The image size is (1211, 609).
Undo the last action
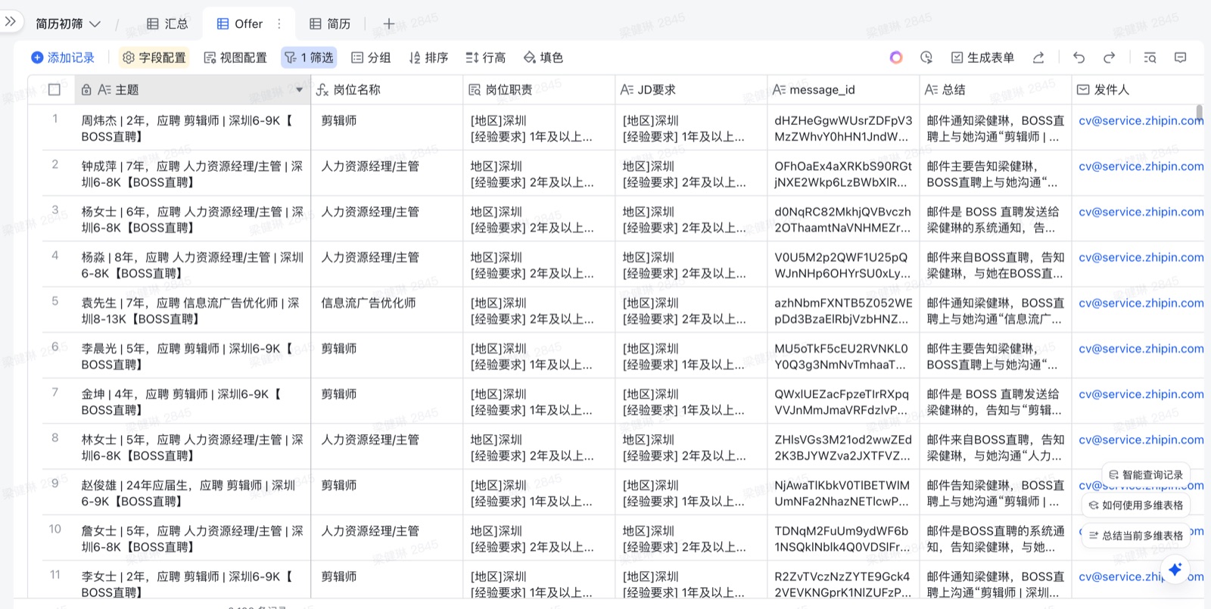point(1079,57)
